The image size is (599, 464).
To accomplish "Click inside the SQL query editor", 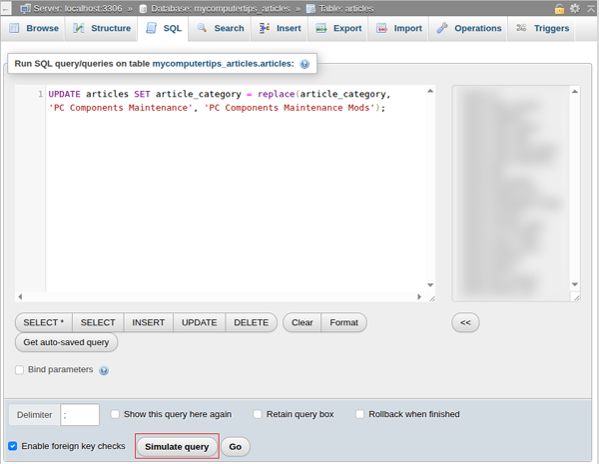I will click(x=236, y=189).
